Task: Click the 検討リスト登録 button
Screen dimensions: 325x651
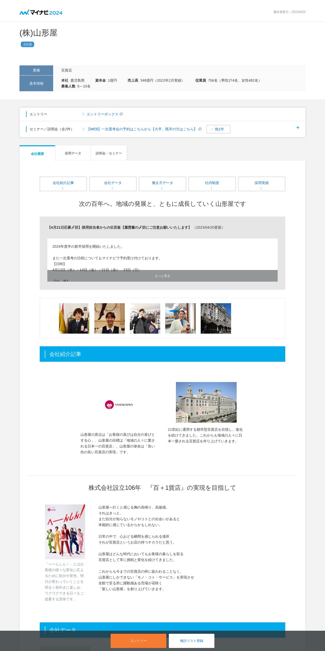Action: 192,641
